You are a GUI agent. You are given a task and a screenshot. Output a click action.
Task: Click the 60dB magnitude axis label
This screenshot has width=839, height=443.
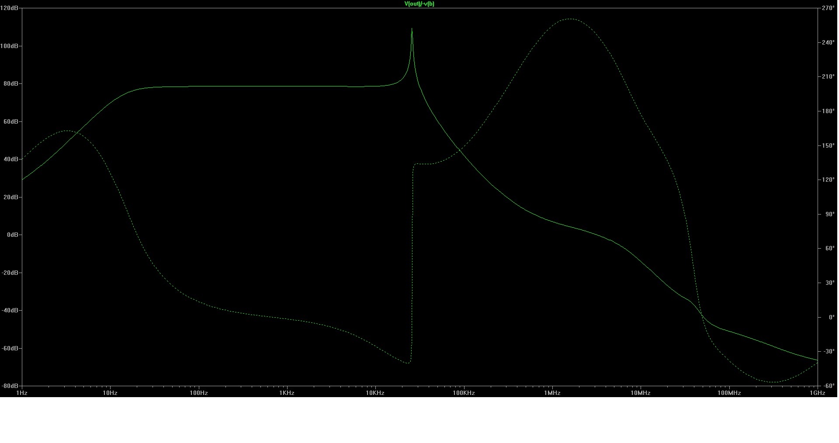pyautogui.click(x=11, y=121)
